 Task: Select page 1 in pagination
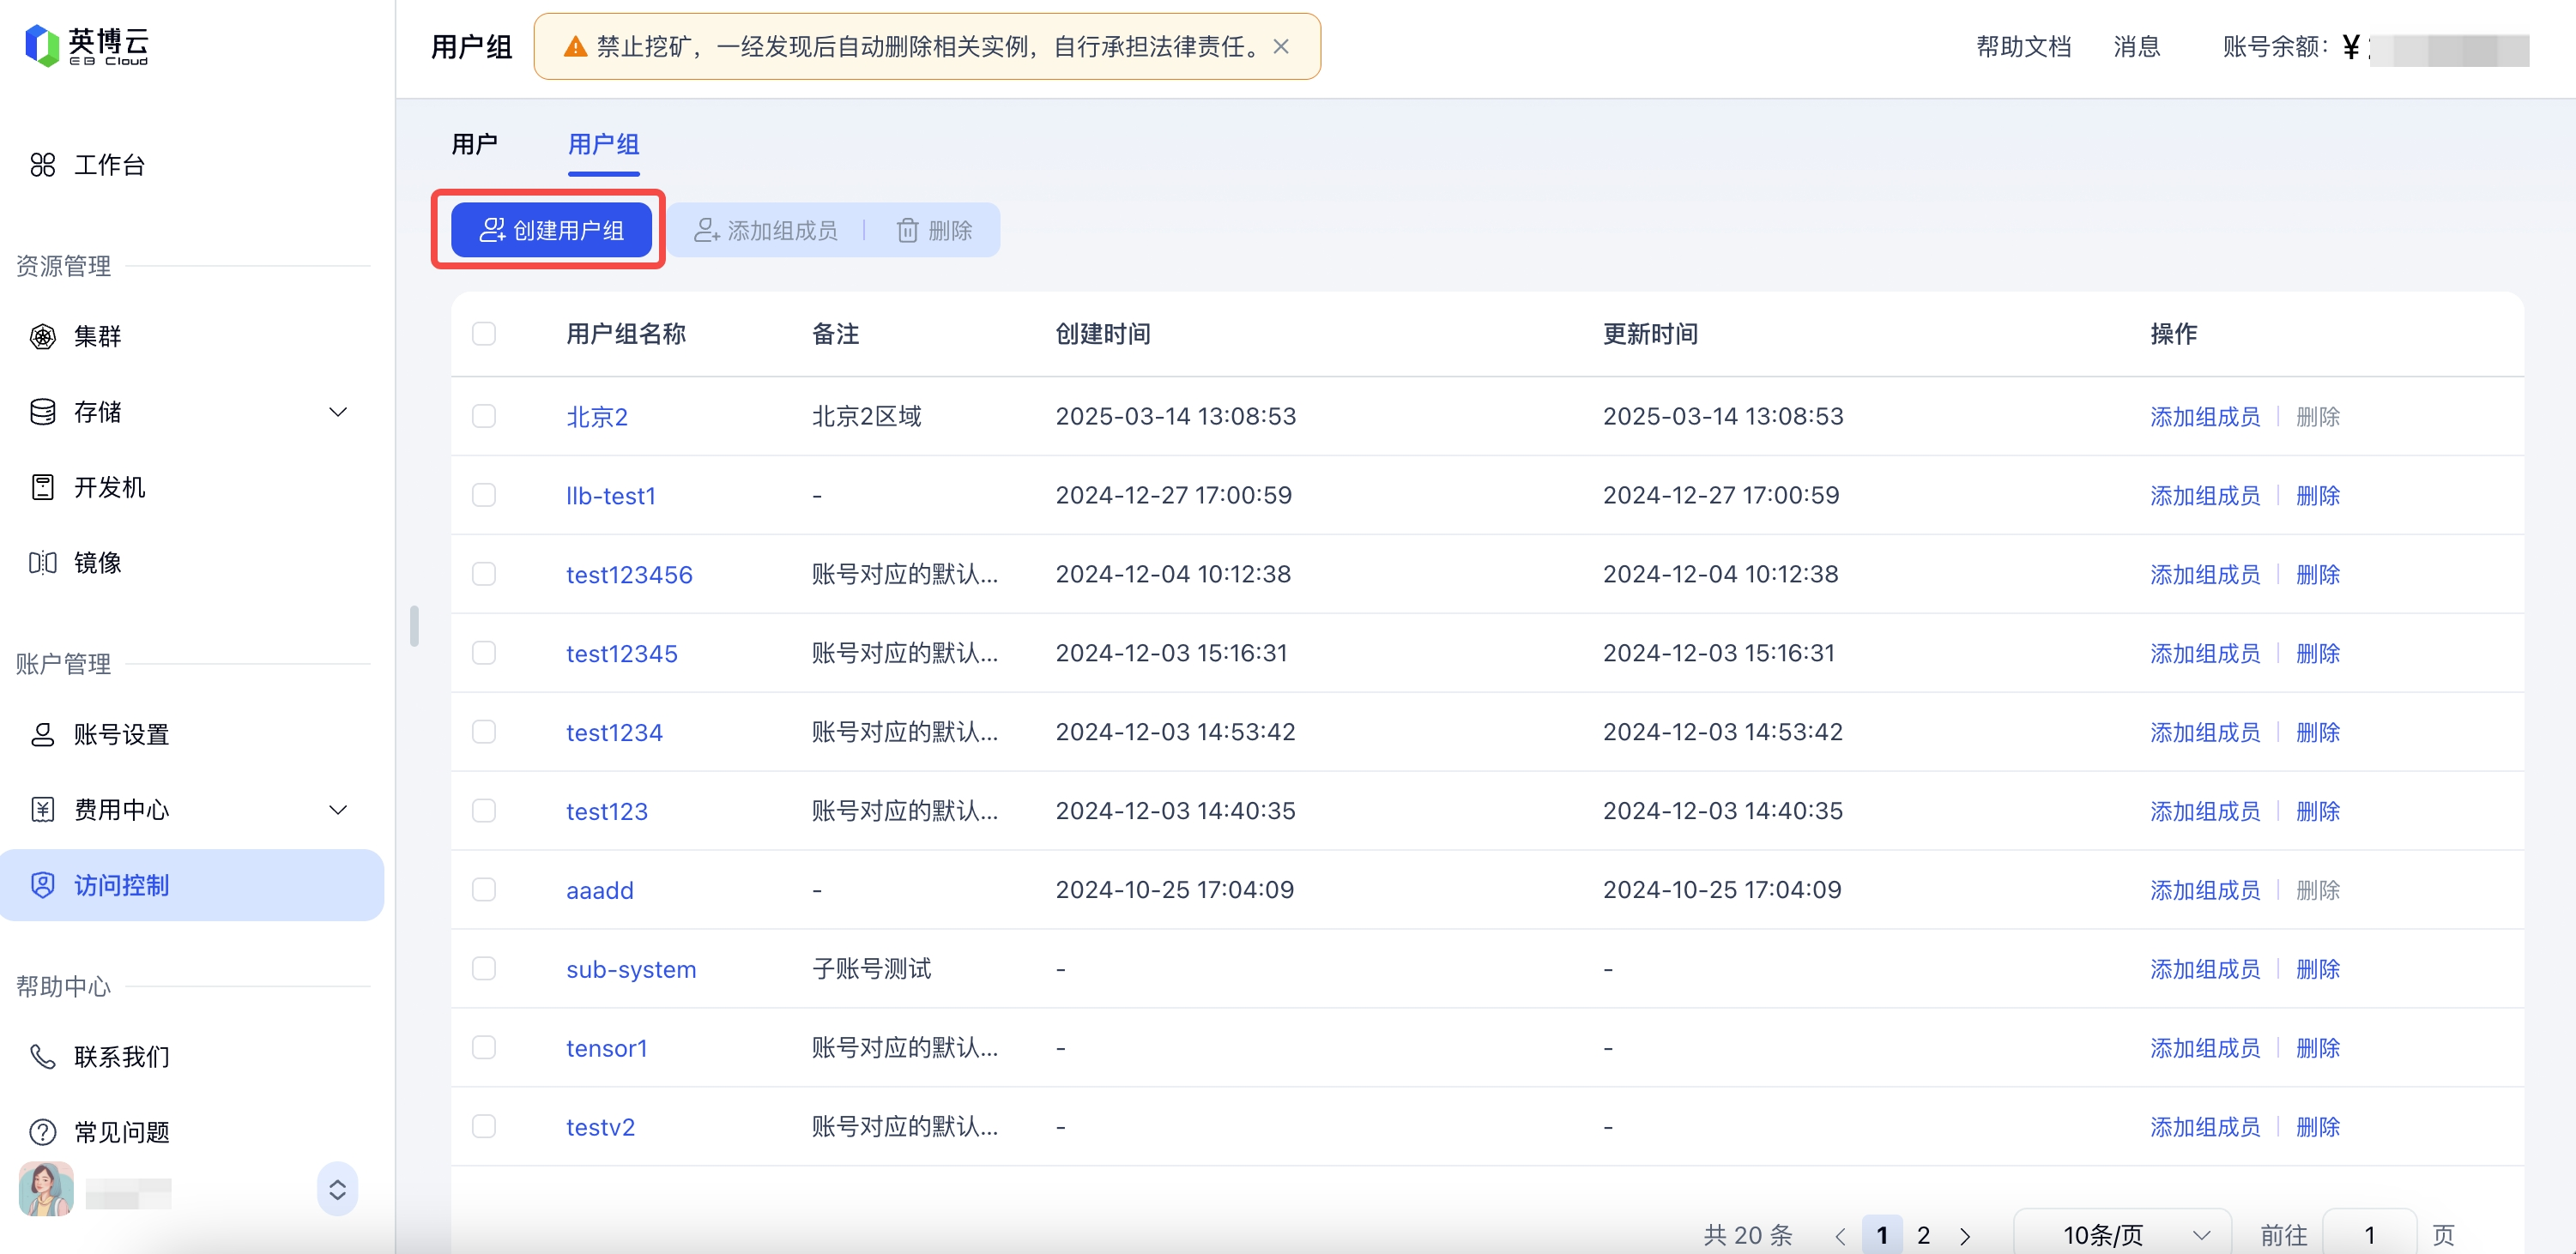point(1882,1236)
